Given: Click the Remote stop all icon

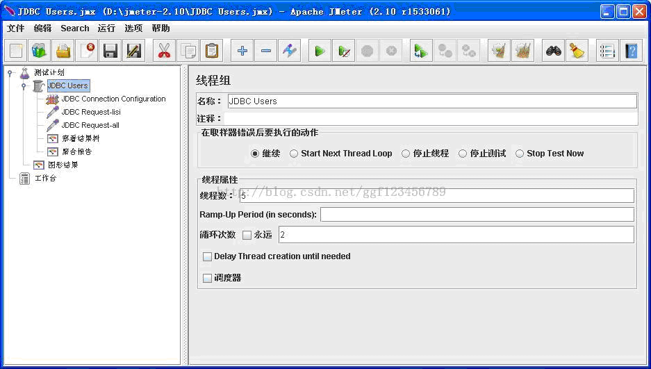Looking at the screenshot, I should tap(445, 51).
